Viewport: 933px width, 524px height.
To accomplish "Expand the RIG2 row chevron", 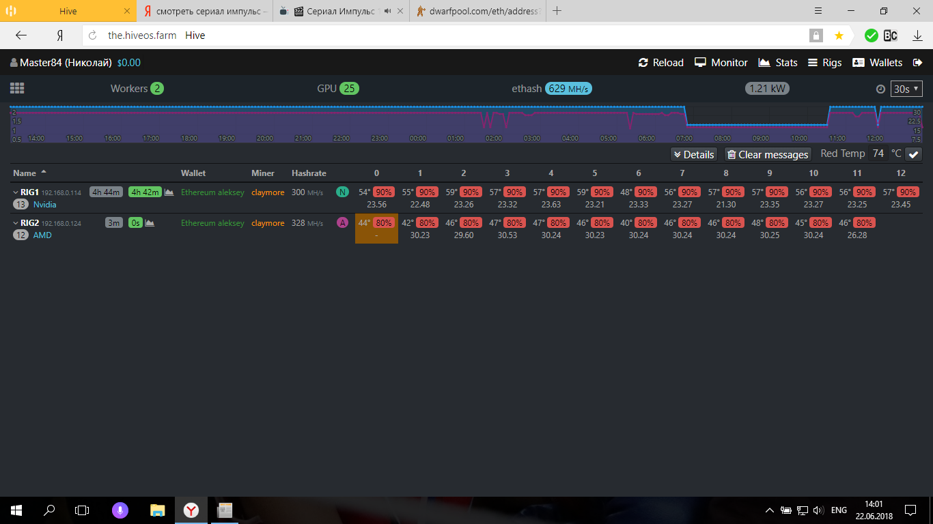I will [x=16, y=223].
